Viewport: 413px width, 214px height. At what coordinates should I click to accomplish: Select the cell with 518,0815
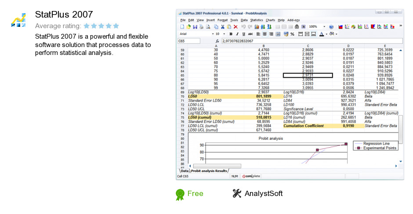(x=264, y=117)
